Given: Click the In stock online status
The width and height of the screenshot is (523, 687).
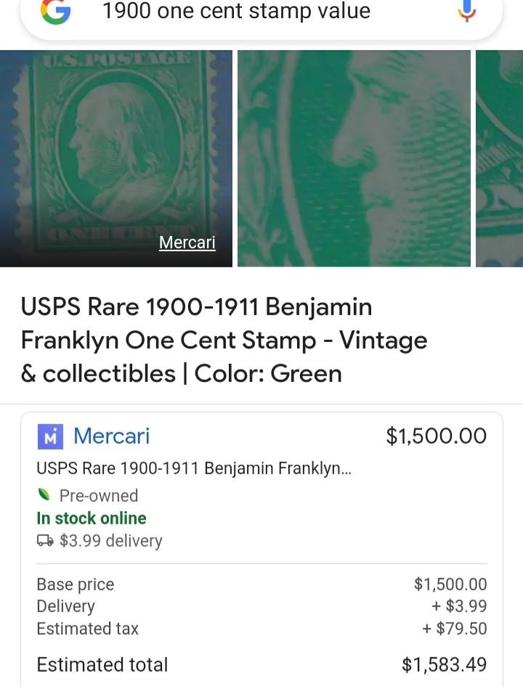Looking at the screenshot, I should pos(92,519).
